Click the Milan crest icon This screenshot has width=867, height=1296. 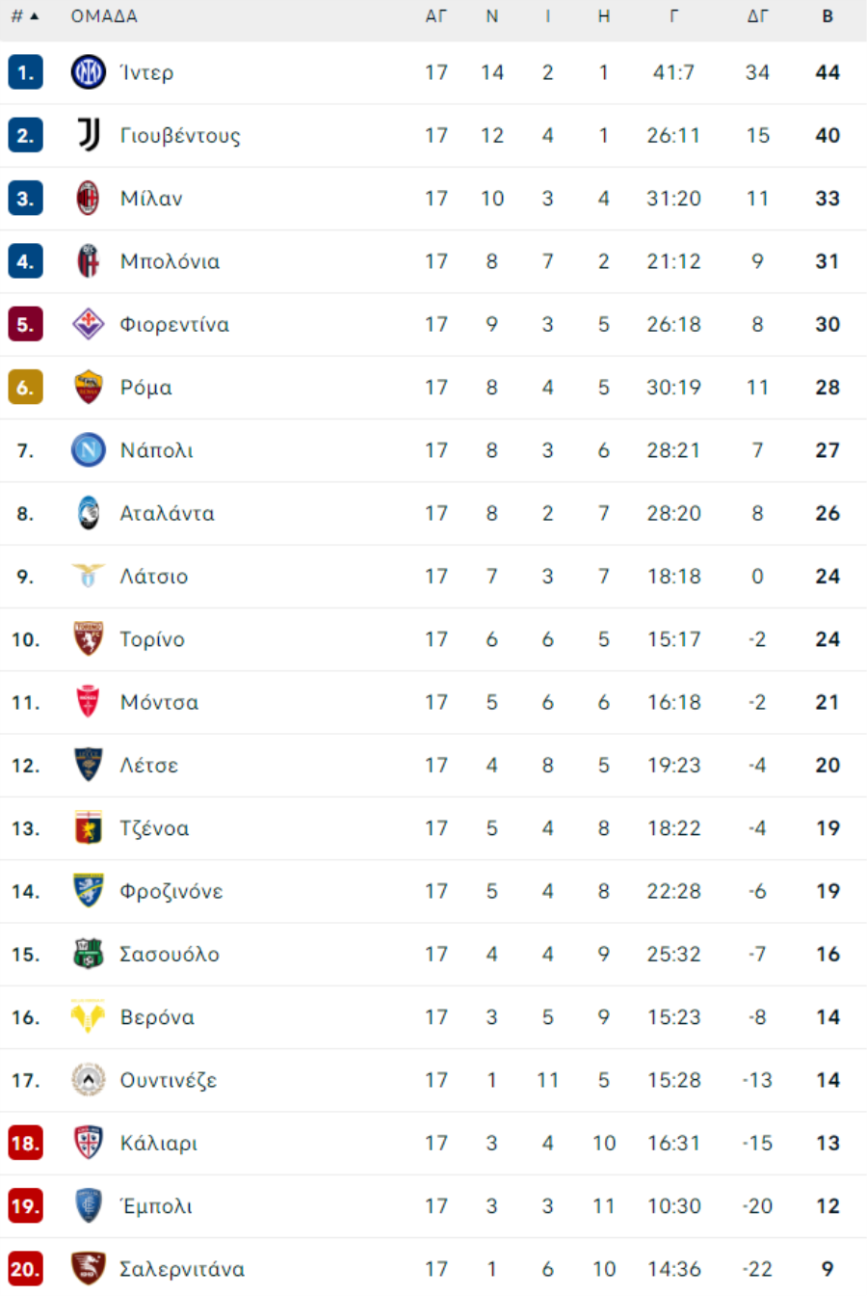(x=89, y=199)
